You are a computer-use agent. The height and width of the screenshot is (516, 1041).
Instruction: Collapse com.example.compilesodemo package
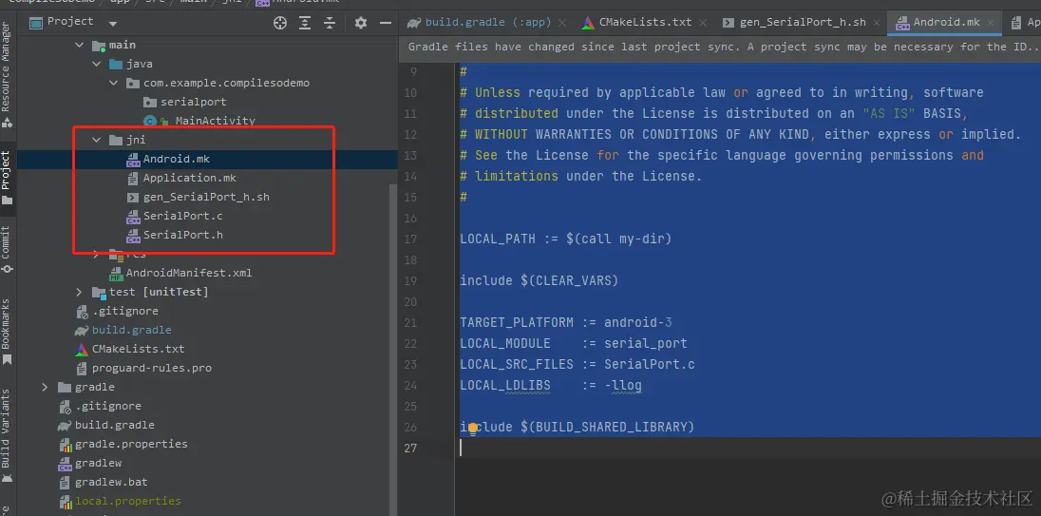click(114, 83)
